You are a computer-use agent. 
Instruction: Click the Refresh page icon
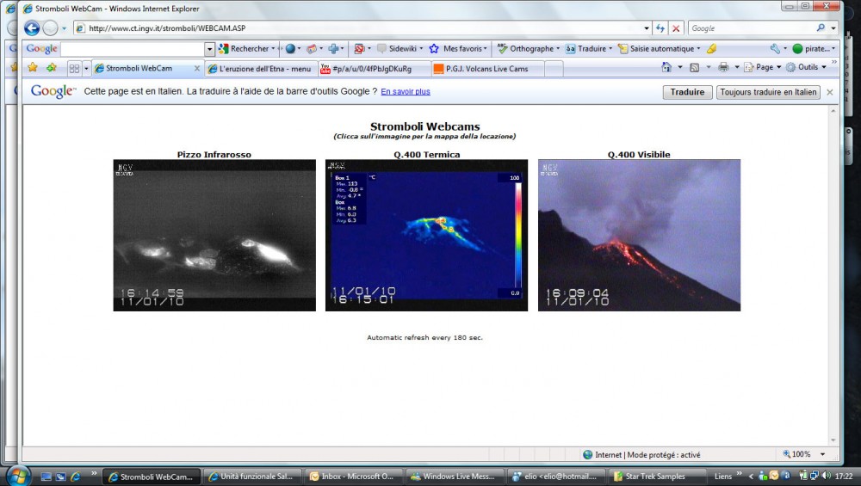[x=660, y=28]
